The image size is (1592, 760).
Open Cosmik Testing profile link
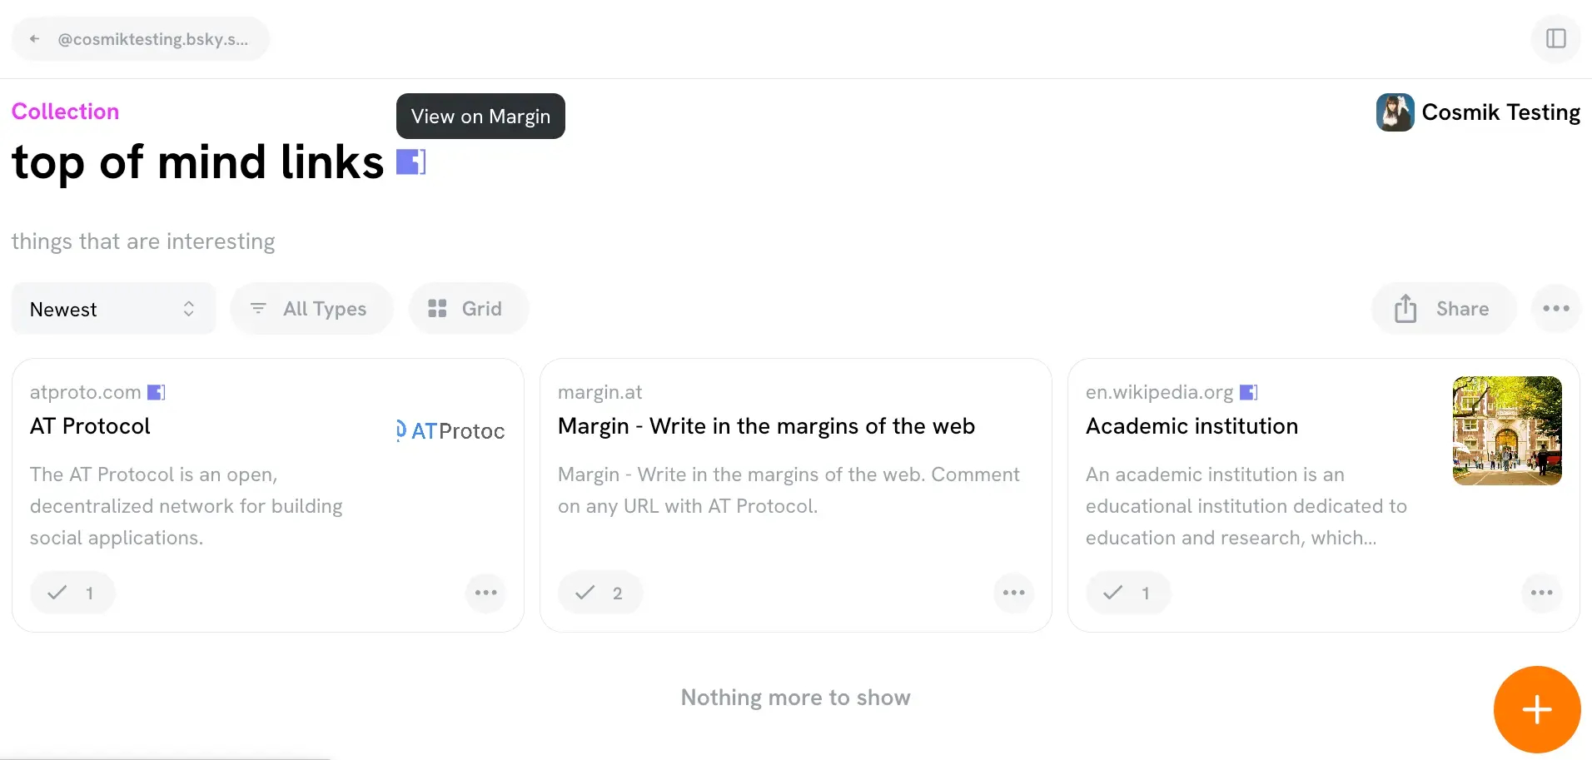[x=1478, y=112]
